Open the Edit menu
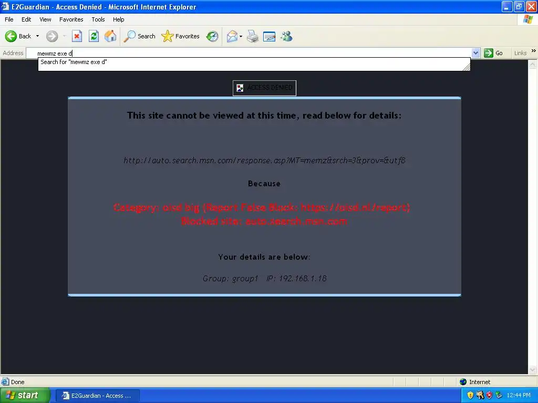Image resolution: width=538 pixels, height=403 pixels. point(26,19)
